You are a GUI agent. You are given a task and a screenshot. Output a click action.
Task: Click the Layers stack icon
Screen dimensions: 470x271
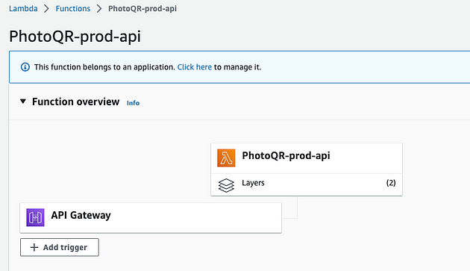click(226, 185)
